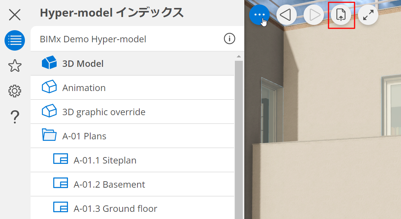Screen dimensions: 401x219
Task: Click the share/export document icon
Action: [341, 15]
